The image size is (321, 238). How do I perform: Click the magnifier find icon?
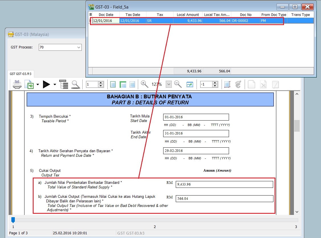coord(75,84)
